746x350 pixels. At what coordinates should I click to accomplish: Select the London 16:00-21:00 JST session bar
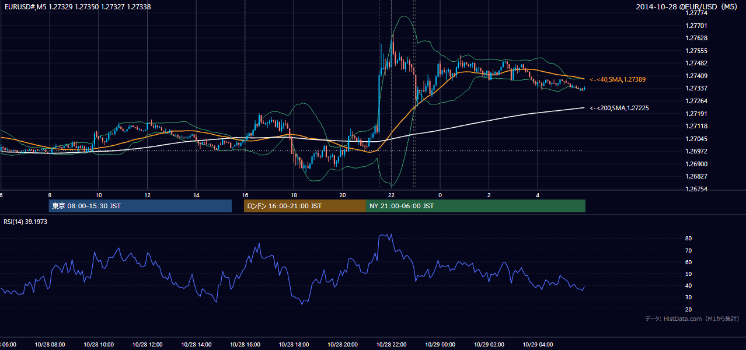[305, 206]
